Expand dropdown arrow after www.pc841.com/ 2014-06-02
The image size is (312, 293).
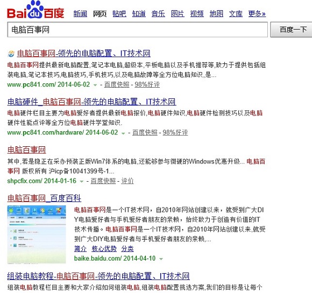[95, 85]
